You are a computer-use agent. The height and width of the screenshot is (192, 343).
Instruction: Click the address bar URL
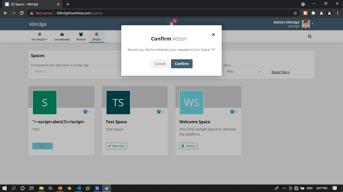pyautogui.click(x=80, y=13)
